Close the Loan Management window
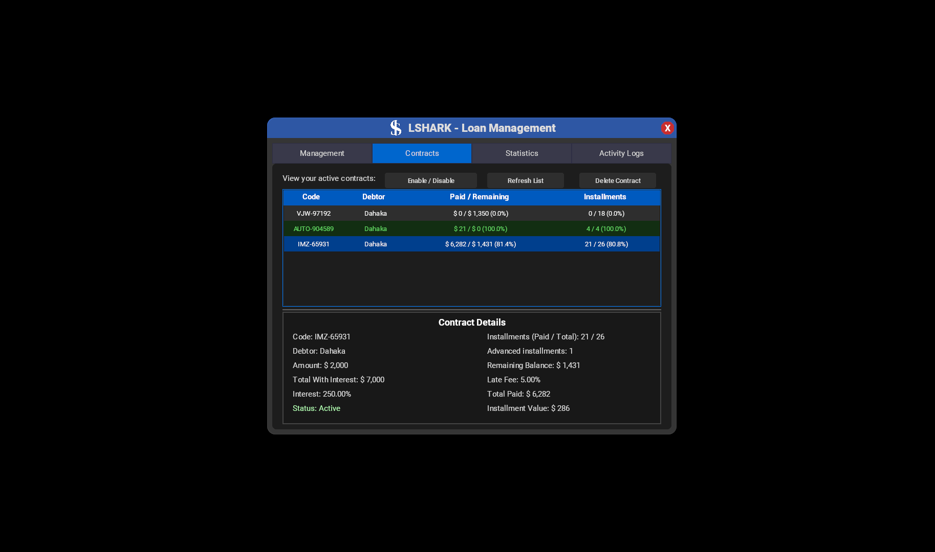This screenshot has width=935, height=552. pyautogui.click(x=667, y=128)
